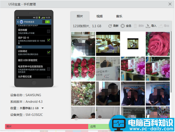Uncheck the 保护 SD 卡 checkbox
Screen dimensions: 175x132
tap(49, 40)
